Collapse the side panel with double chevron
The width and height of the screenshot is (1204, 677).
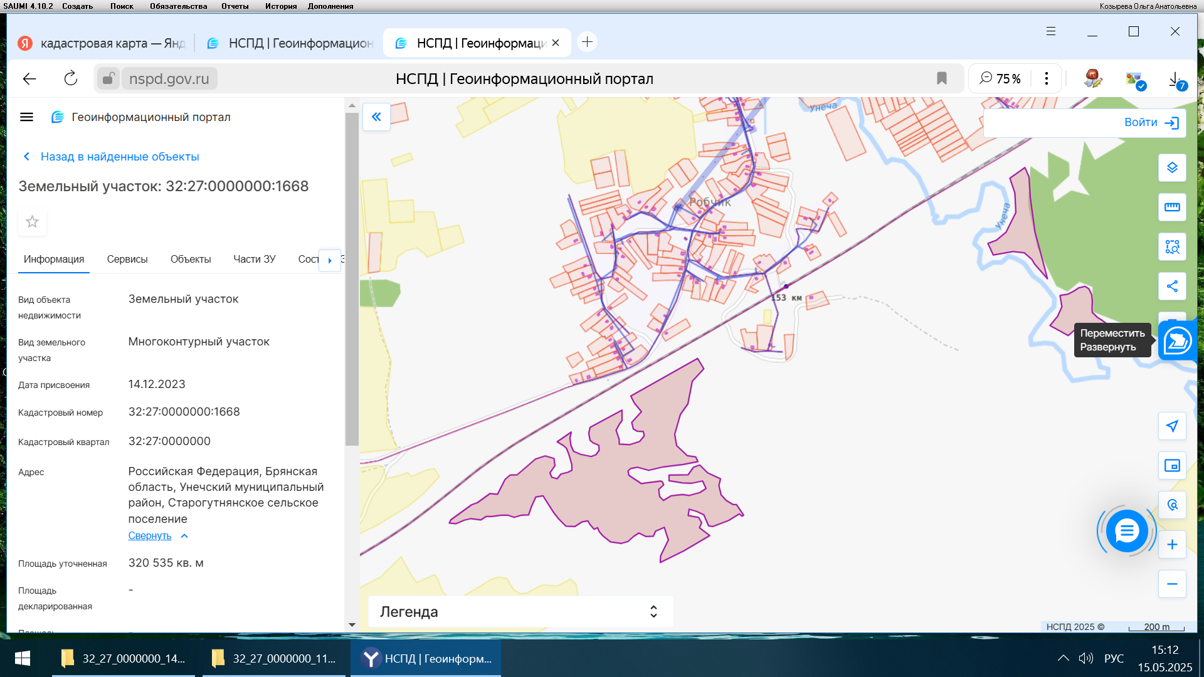pos(376,117)
